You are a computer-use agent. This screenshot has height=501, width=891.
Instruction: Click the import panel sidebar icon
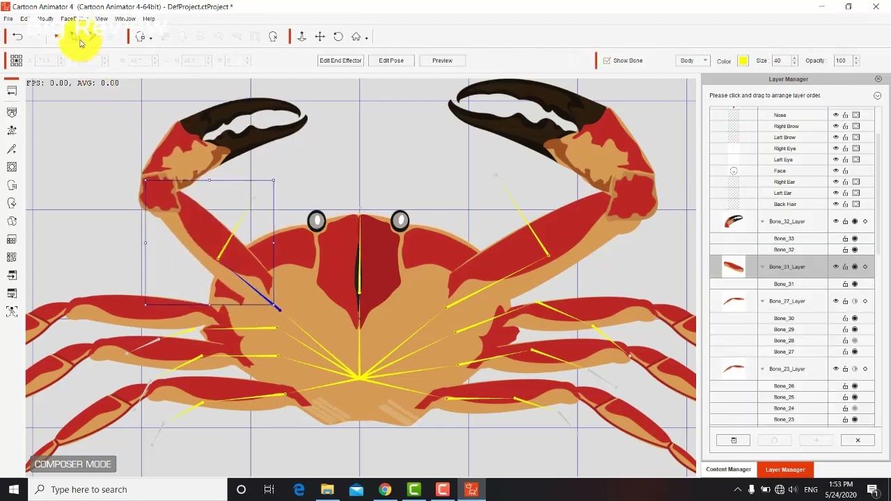click(x=12, y=276)
